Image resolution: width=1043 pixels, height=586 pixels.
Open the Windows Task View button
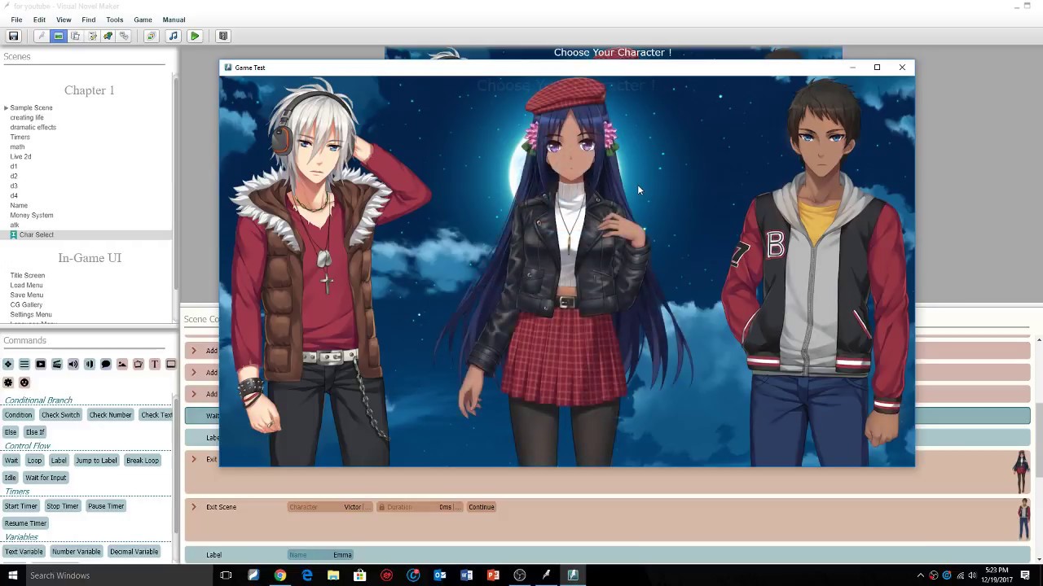tap(226, 575)
